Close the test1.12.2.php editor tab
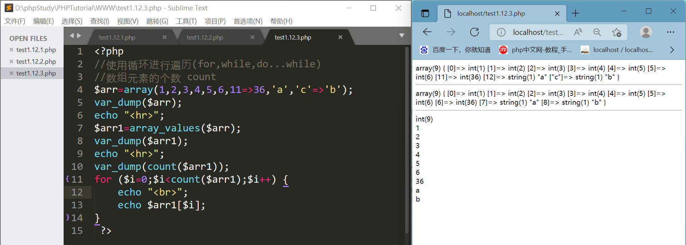 tap(253, 37)
